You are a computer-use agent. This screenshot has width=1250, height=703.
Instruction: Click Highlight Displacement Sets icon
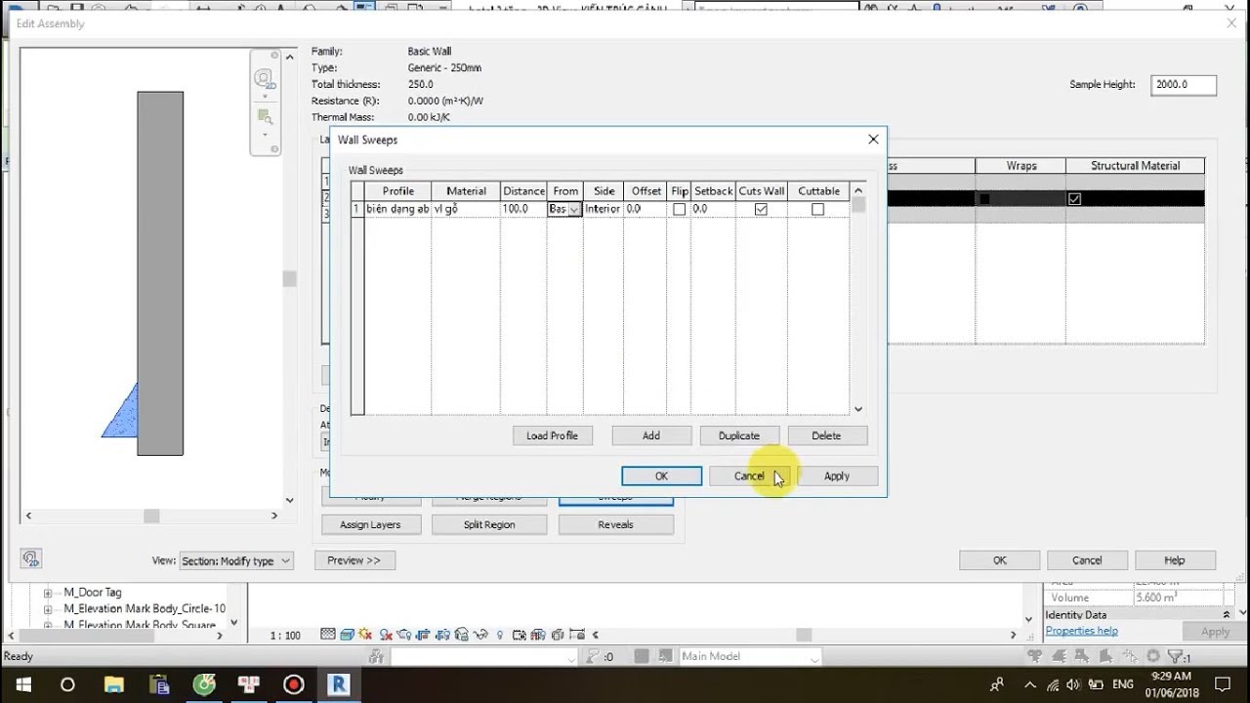tap(558, 635)
